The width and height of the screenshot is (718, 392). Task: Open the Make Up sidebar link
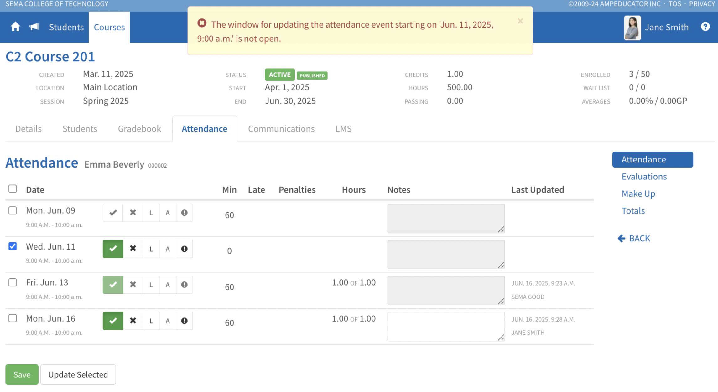pos(638,194)
